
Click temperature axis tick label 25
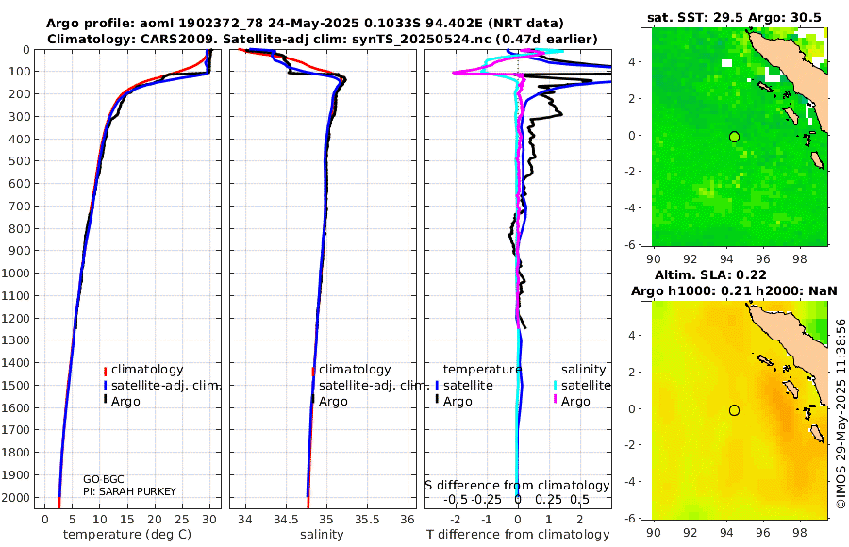tap(182, 520)
